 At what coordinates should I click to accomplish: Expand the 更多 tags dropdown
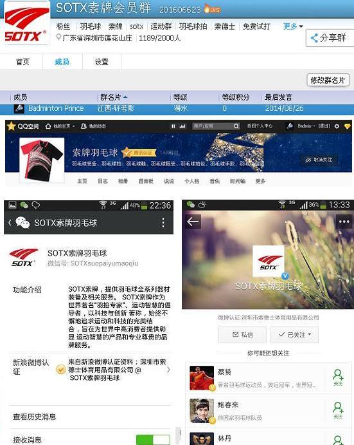293,26
